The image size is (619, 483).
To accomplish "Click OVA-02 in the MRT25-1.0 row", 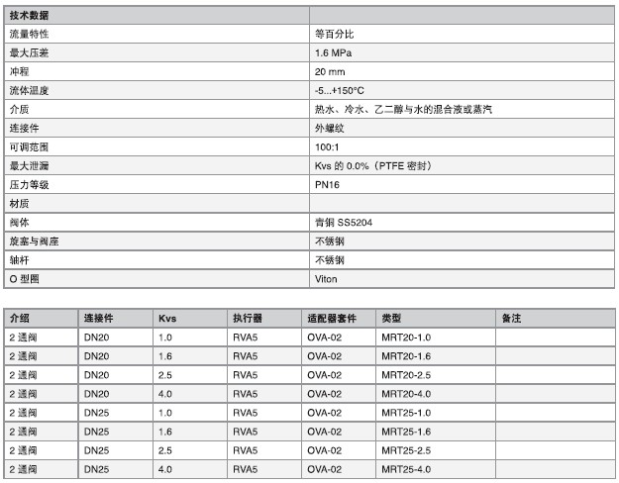I will coord(324,413).
